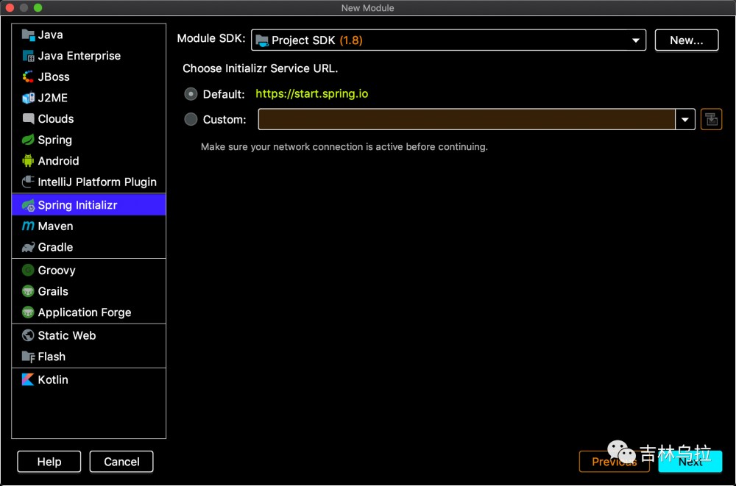This screenshot has height=486, width=736.
Task: Choose Gradle from the list
Action: point(89,247)
